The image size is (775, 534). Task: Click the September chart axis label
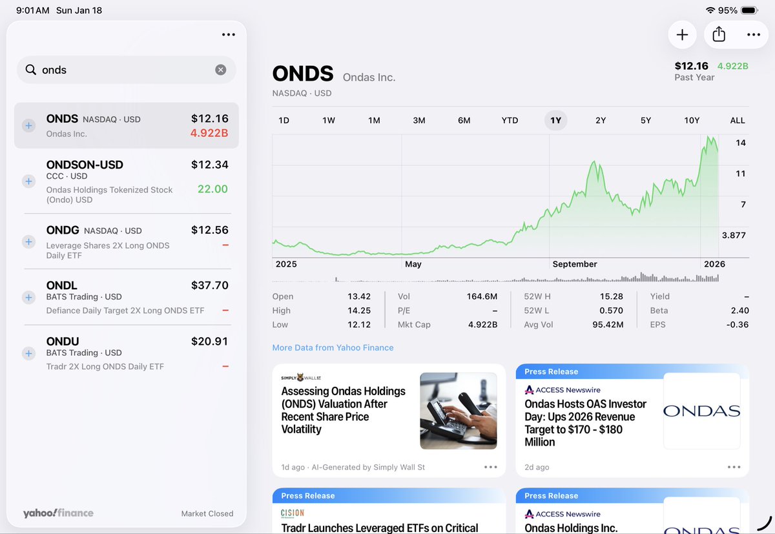pos(575,264)
